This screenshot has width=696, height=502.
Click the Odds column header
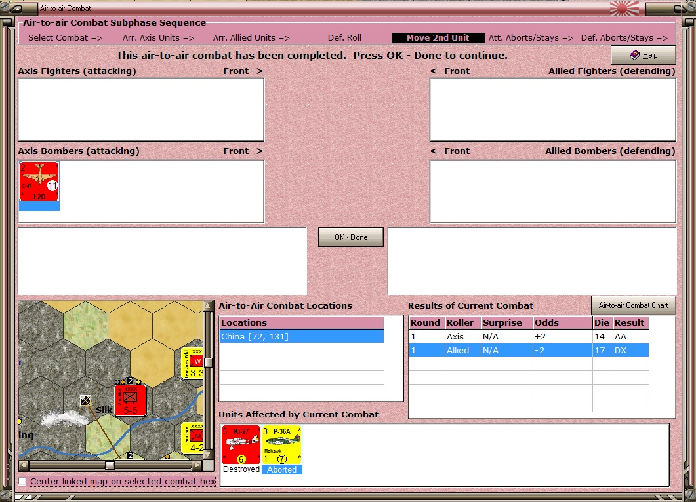click(x=562, y=323)
